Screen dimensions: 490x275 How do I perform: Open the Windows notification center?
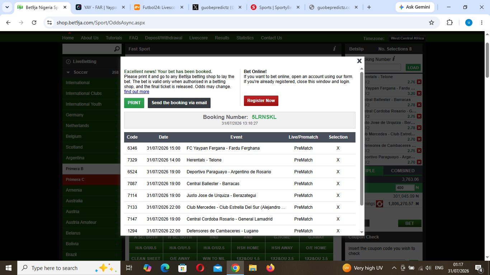(x=479, y=268)
